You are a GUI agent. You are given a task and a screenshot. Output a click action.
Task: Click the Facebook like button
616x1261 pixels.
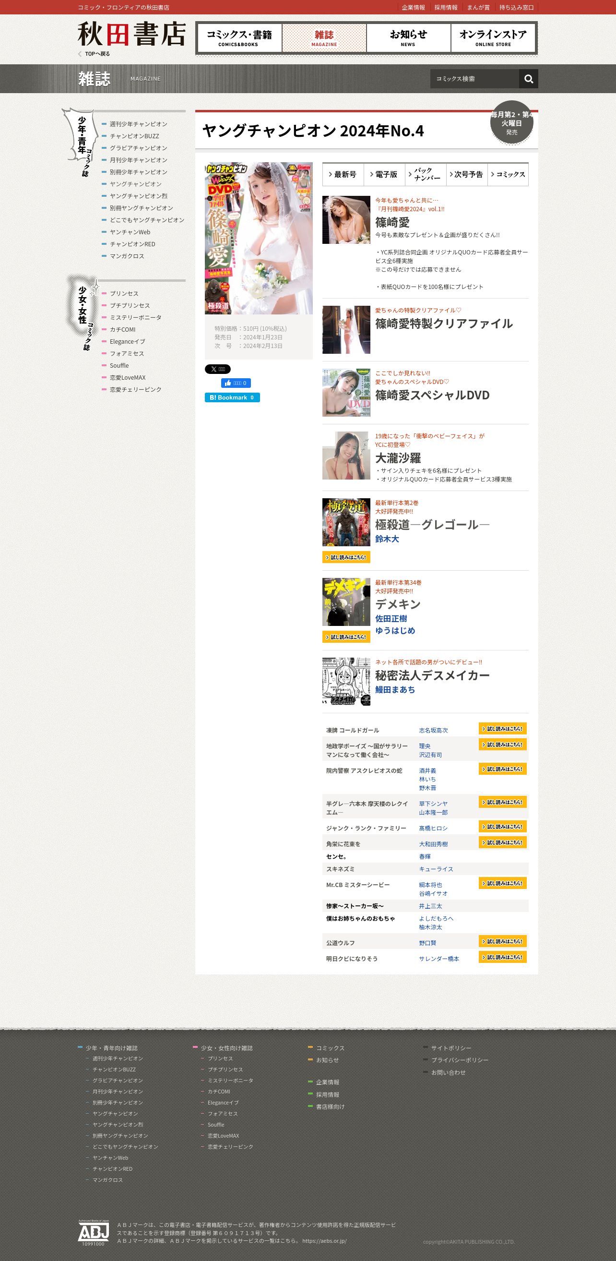(x=236, y=384)
